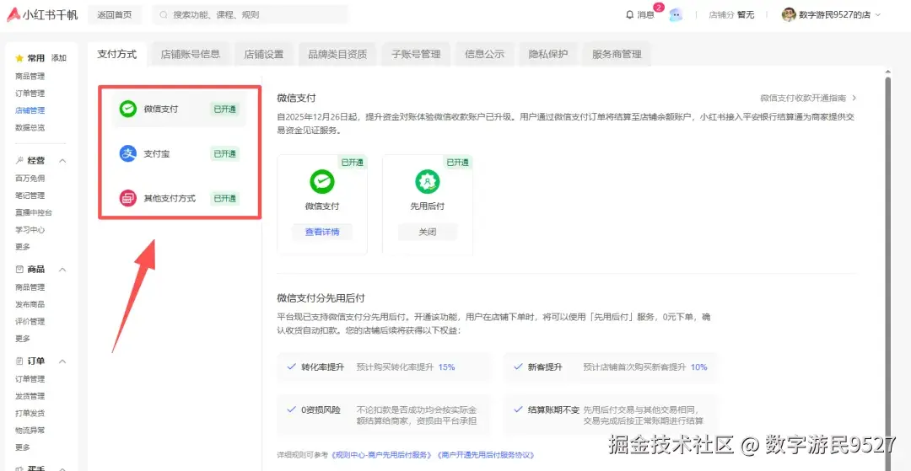911x471 pixels.
Task: Open the assistant robot icon
Action: (x=675, y=15)
